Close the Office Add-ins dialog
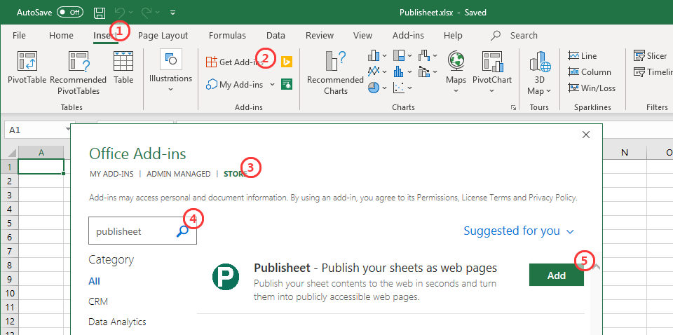Screen dimensions: 673x335 click(x=586, y=135)
